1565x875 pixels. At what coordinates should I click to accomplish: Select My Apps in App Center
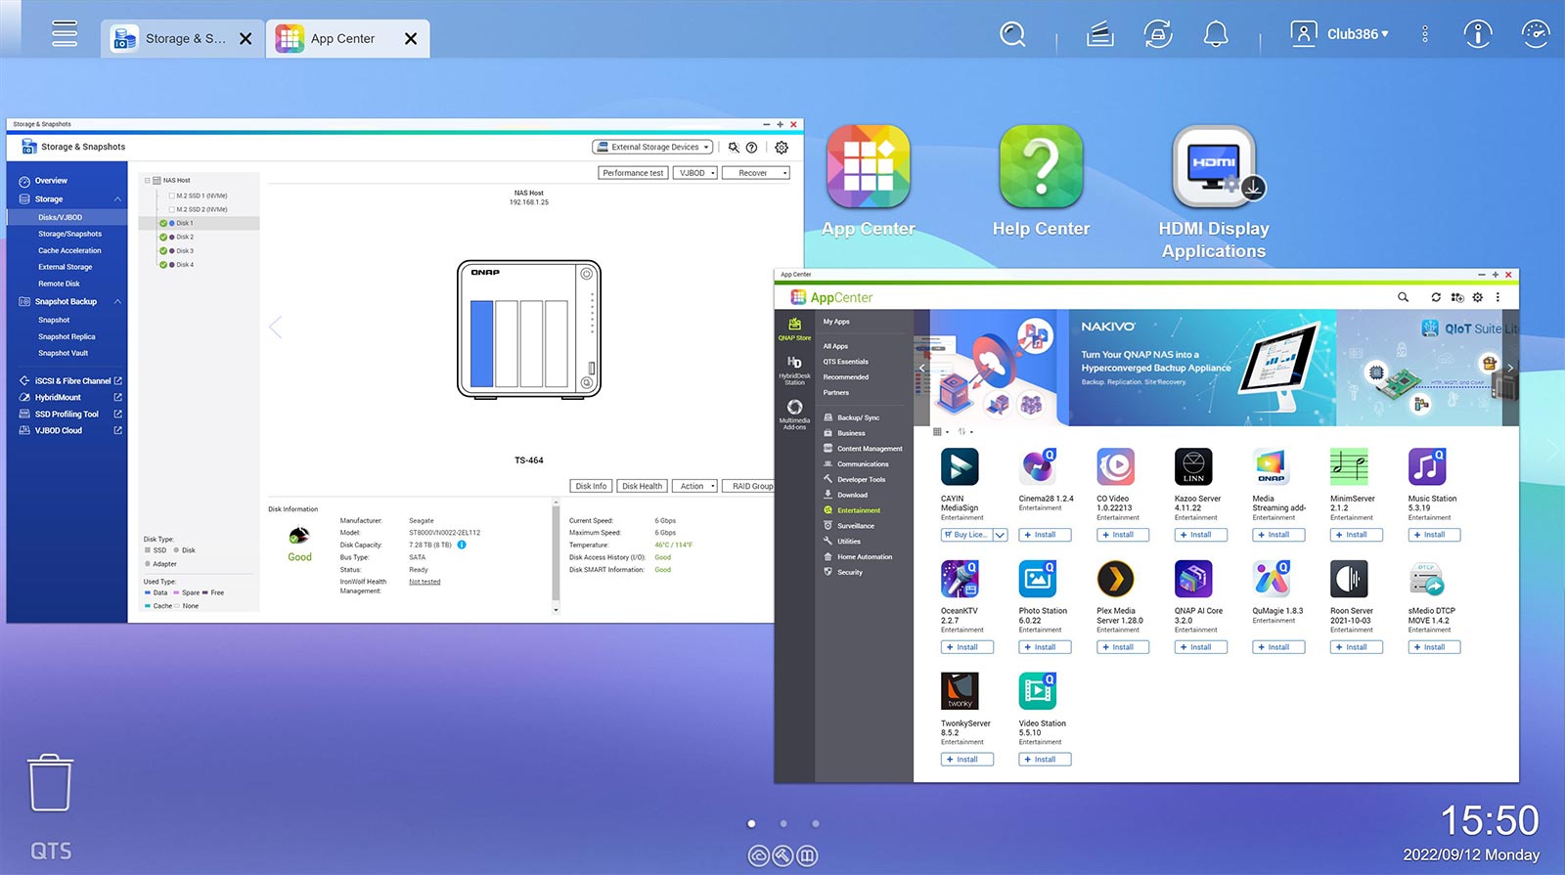pos(836,322)
